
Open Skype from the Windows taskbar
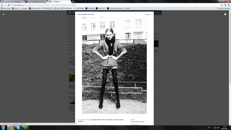click(x=18, y=127)
